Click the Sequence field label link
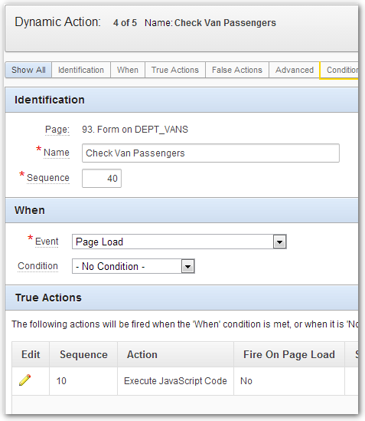The width and height of the screenshot is (365, 421). click(48, 178)
